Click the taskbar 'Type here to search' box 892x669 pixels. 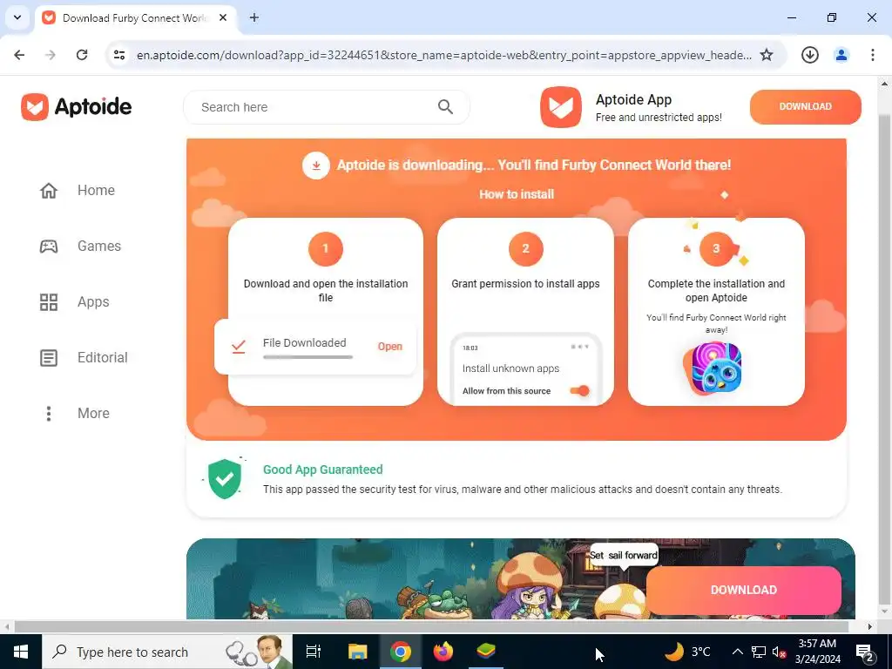[x=166, y=652]
